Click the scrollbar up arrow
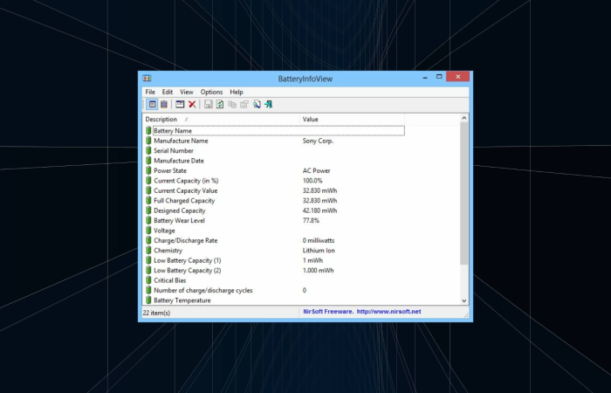Viewport: 611px width, 393px height. 464,118
